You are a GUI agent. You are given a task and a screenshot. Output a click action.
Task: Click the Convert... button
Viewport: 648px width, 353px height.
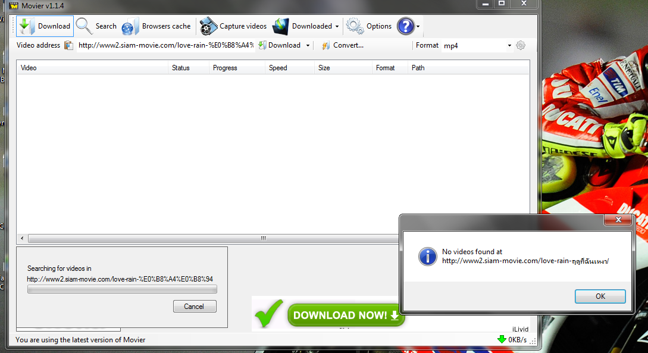tap(343, 45)
